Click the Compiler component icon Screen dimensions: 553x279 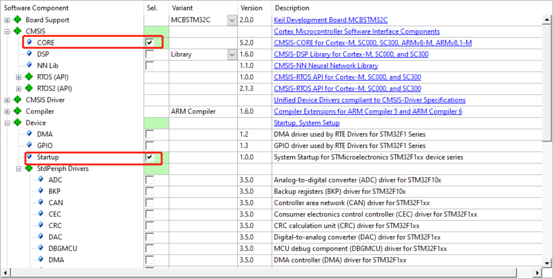pos(16,111)
